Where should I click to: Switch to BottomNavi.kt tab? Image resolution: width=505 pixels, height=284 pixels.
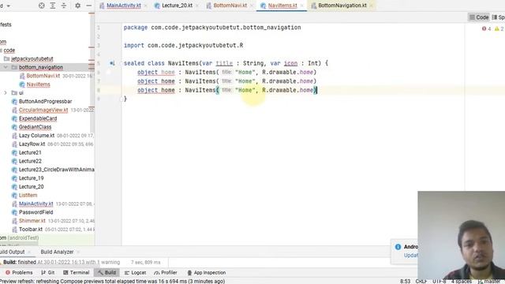230,6
